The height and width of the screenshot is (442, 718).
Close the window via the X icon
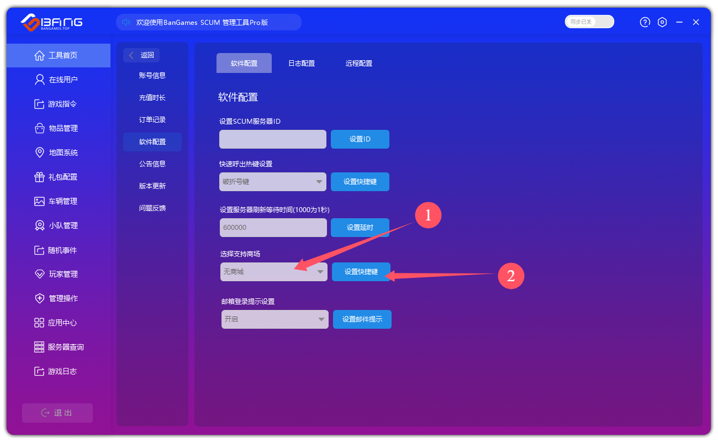pos(696,22)
